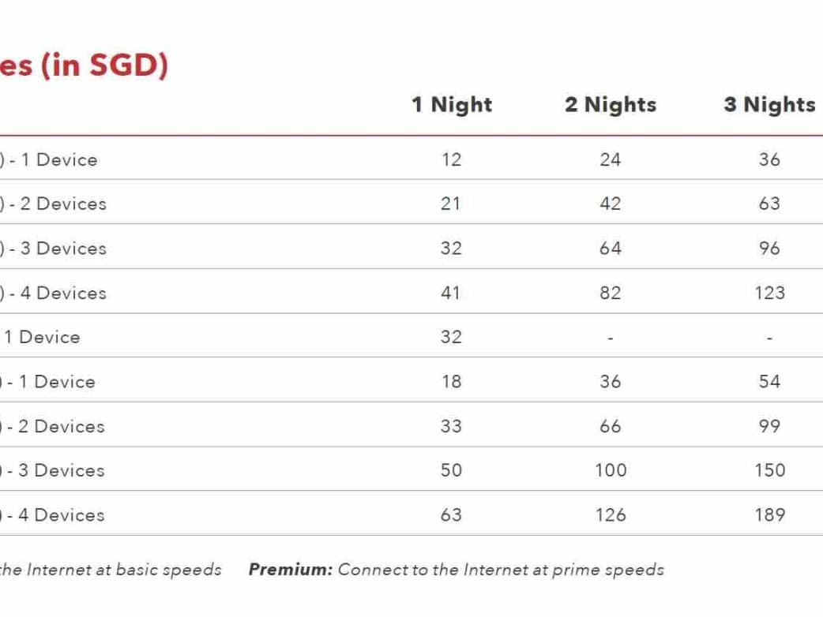Click the price cell showing 54

(x=769, y=382)
